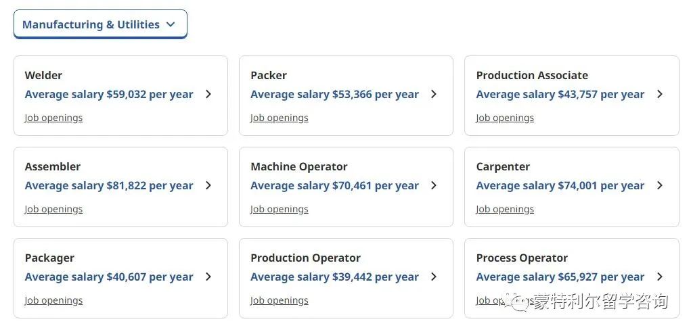Click the arrow next to Production Associate salary
The height and width of the screenshot is (332, 691).
tap(660, 94)
